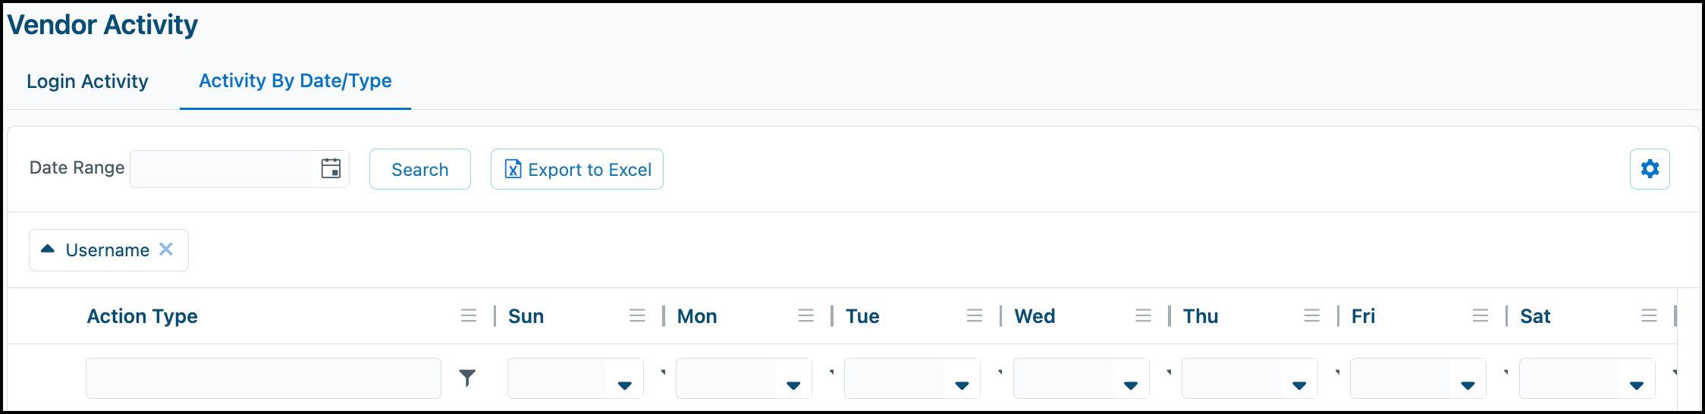Open Sat column menu icon
This screenshot has width=1705, height=414.
[1649, 315]
